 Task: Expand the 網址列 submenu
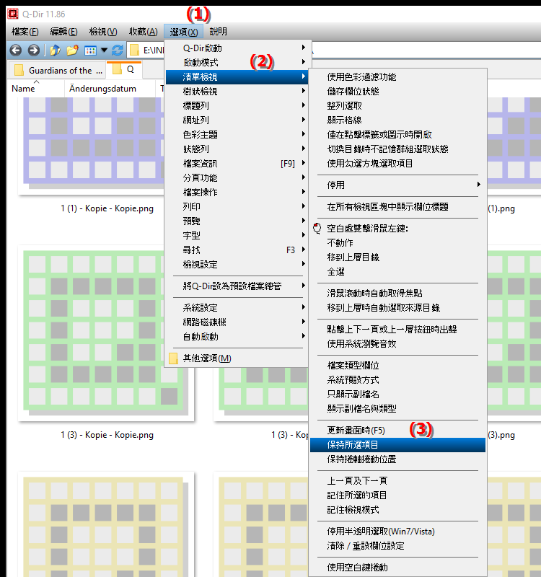[x=237, y=120]
